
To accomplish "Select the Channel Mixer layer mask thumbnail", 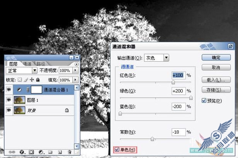I will pyautogui.click(x=36, y=89).
